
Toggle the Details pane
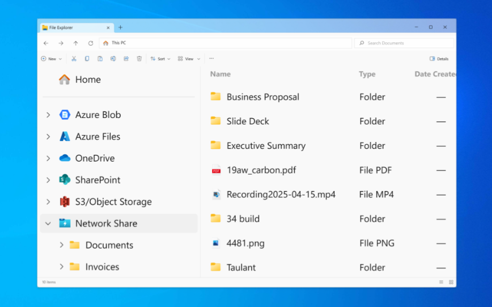tap(439, 59)
